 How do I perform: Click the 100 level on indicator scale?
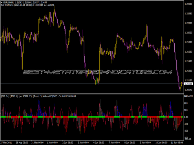[x=187, y=110]
